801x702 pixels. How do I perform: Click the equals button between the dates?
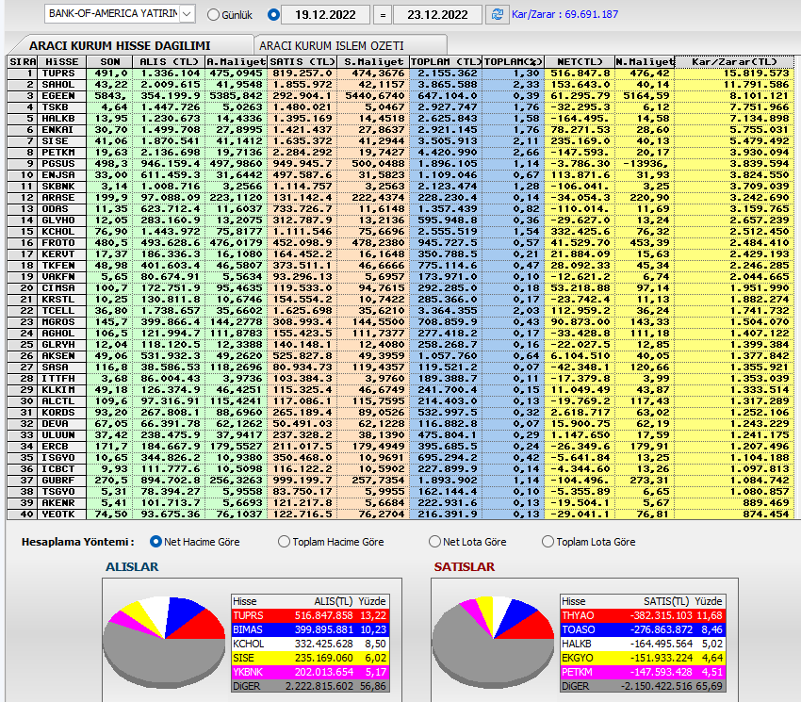(x=382, y=15)
